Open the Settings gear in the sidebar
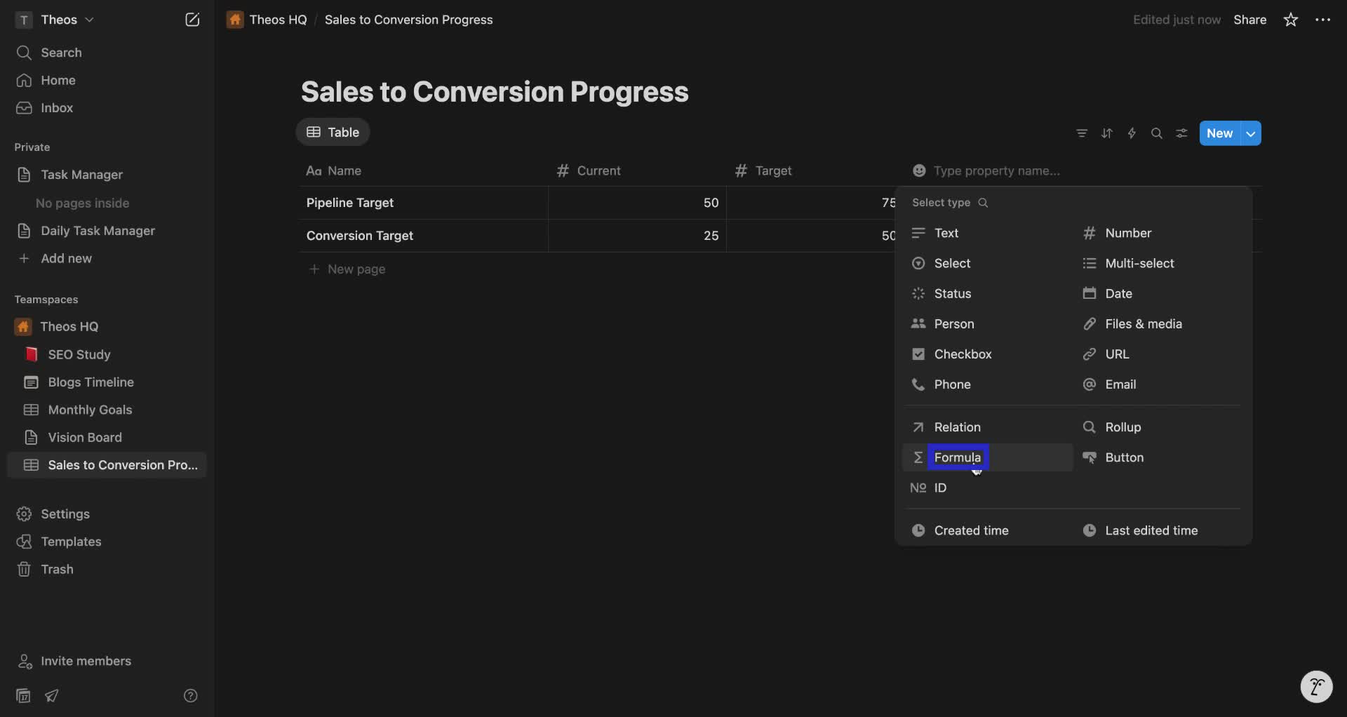The width and height of the screenshot is (1347, 717). click(23, 514)
